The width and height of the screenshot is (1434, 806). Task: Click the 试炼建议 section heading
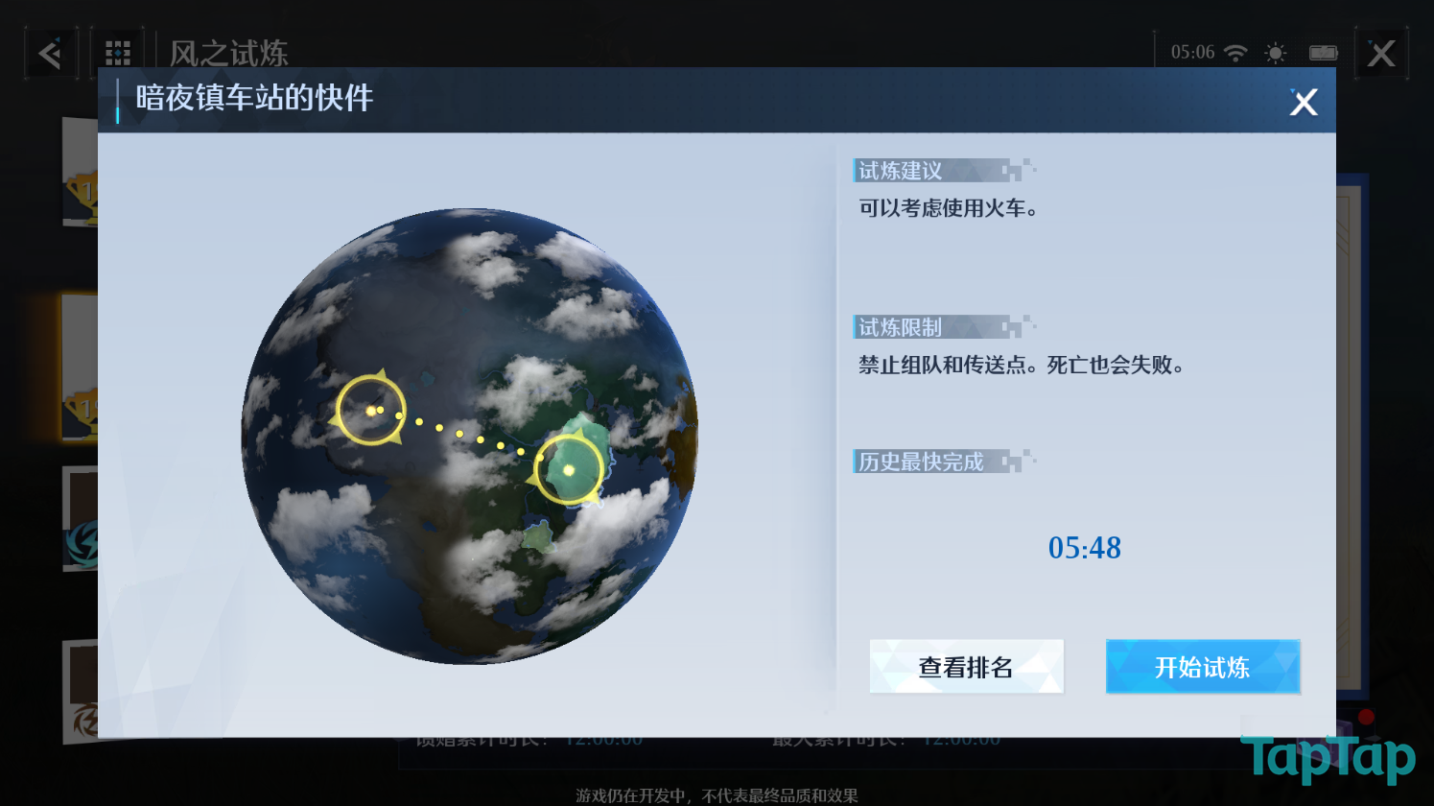pyautogui.click(x=900, y=171)
